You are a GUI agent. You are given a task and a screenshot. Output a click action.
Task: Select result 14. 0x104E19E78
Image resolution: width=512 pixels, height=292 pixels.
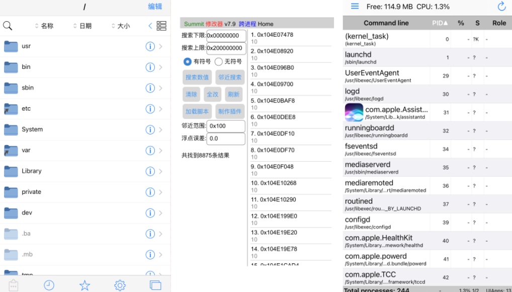pos(291,252)
